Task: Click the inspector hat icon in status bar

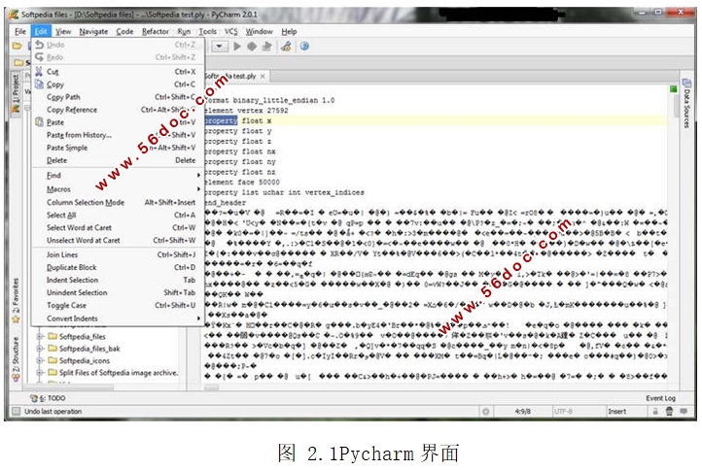Action: click(x=669, y=412)
